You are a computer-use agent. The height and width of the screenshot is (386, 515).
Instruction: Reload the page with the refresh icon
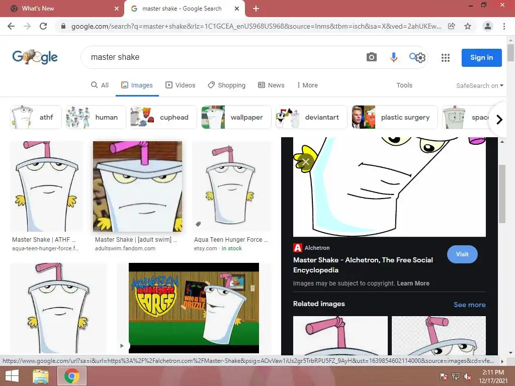click(43, 26)
